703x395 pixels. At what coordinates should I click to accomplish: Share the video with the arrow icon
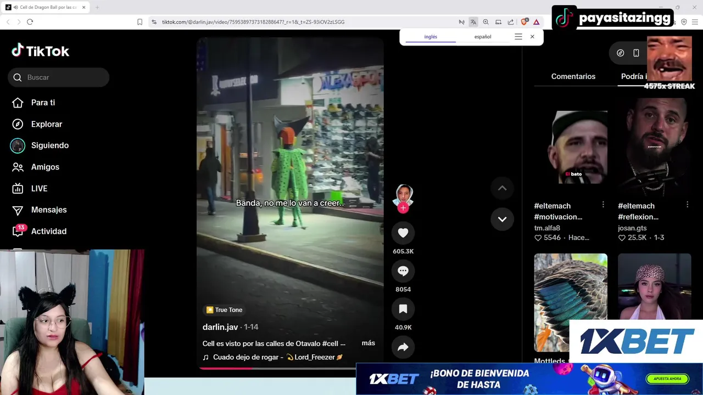tap(403, 347)
